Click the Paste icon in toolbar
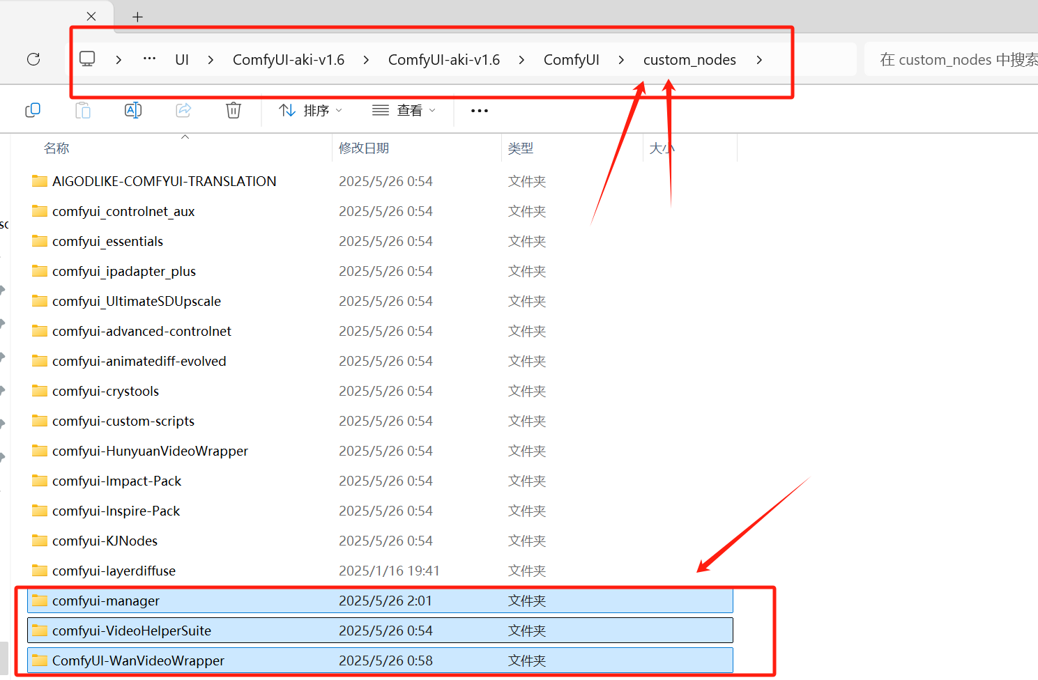This screenshot has width=1038, height=680. point(83,110)
